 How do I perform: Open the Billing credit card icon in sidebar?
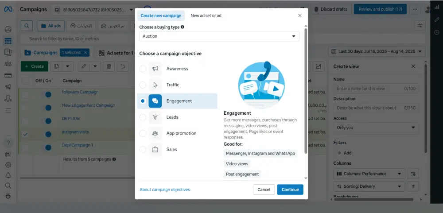pos(8,75)
